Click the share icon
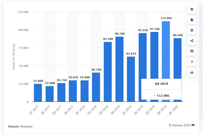Viewport: 204px width, 134px height. [x=192, y=41]
